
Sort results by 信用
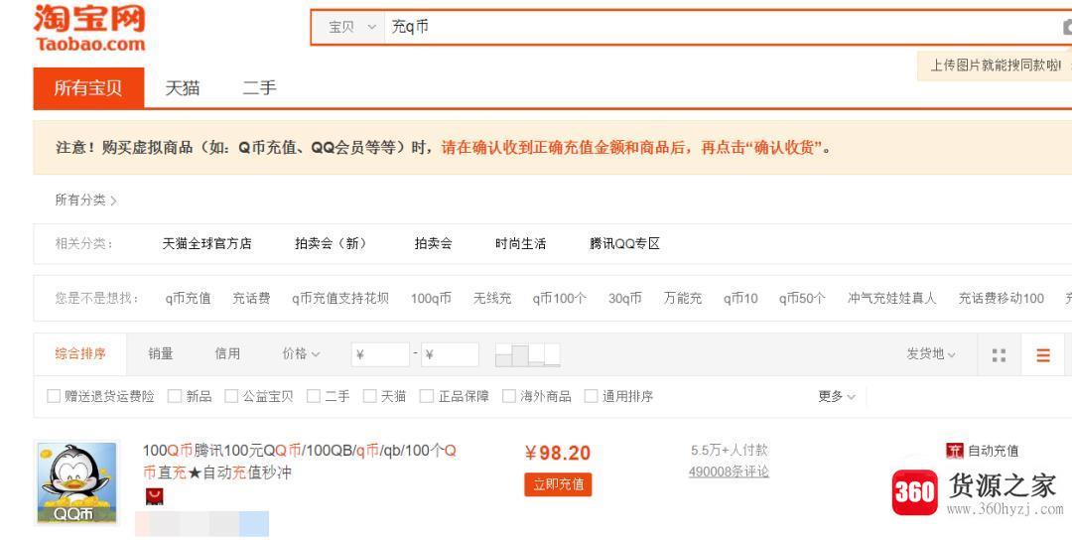point(227,353)
